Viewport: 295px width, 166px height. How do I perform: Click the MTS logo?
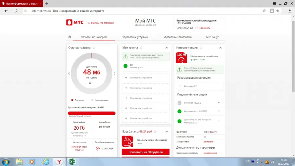pos(75,22)
